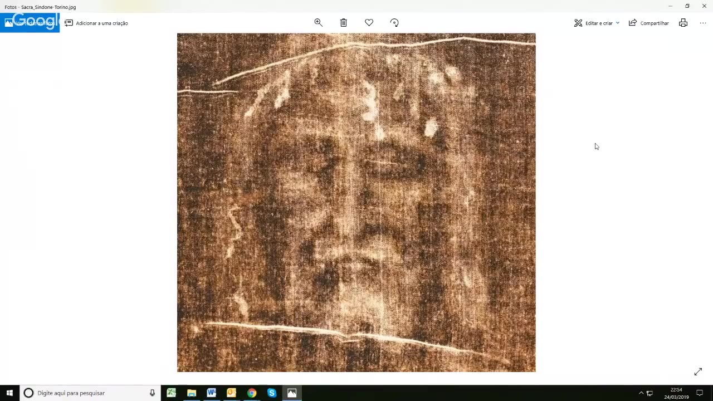This screenshot has width=713, height=401.
Task: Go back via Ver todas as fotos
Action: pos(30,23)
